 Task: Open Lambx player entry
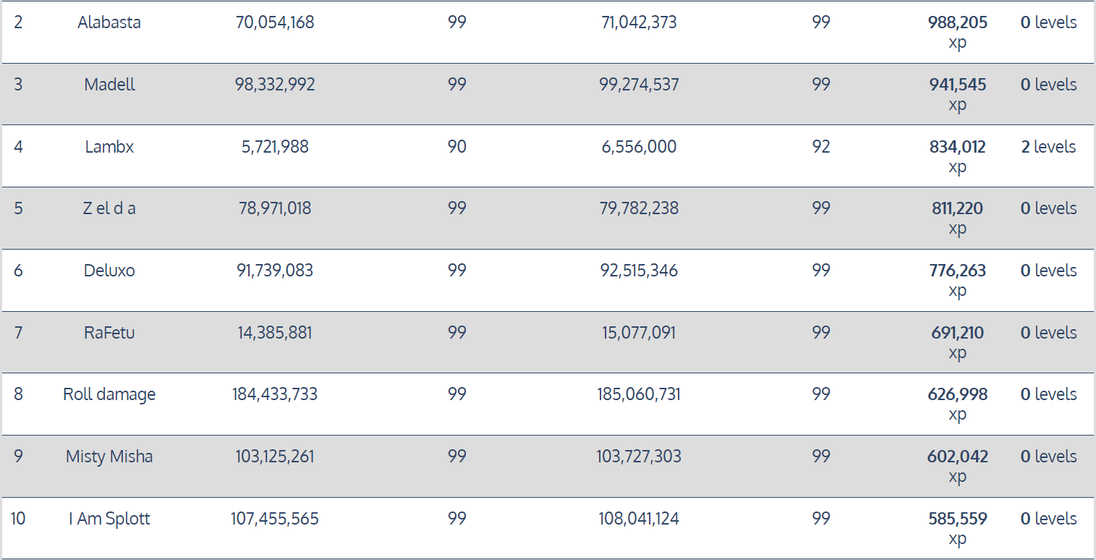pyautogui.click(x=109, y=147)
